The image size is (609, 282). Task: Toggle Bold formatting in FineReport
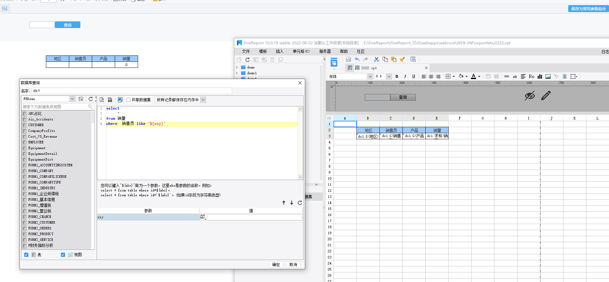click(397, 76)
